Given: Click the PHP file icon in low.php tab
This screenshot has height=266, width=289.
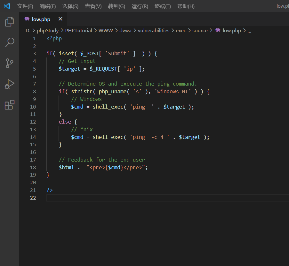Looking at the screenshot, I should click(27, 19).
